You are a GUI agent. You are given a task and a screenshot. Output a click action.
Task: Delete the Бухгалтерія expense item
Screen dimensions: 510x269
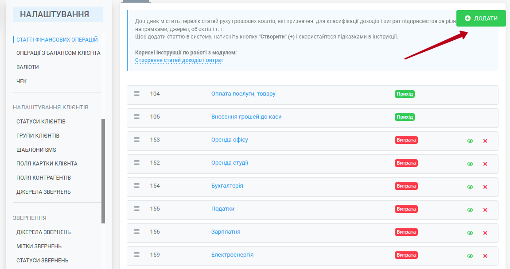[x=485, y=187]
